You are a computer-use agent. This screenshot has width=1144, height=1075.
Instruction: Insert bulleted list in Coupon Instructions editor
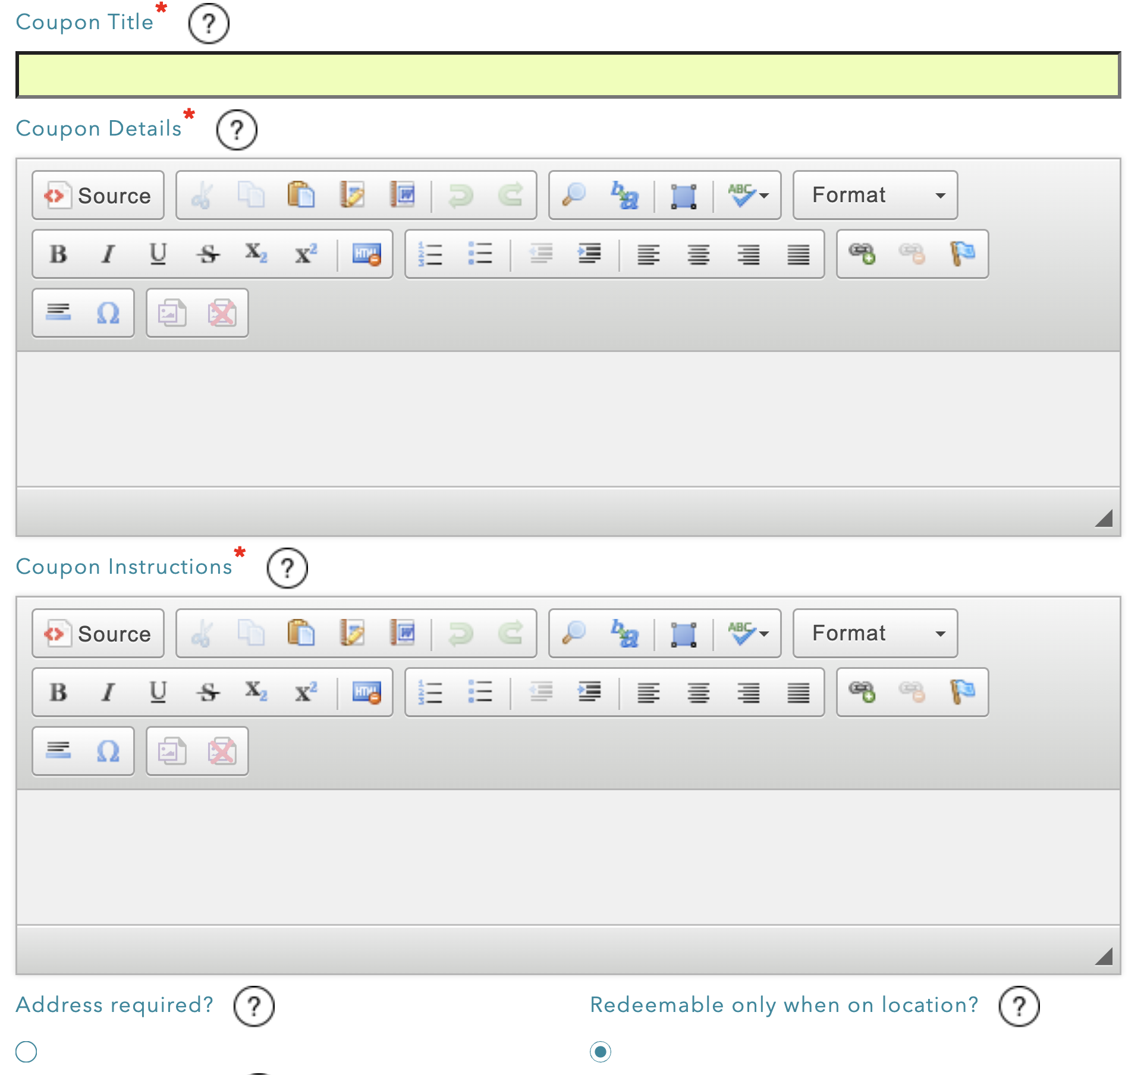(x=480, y=693)
